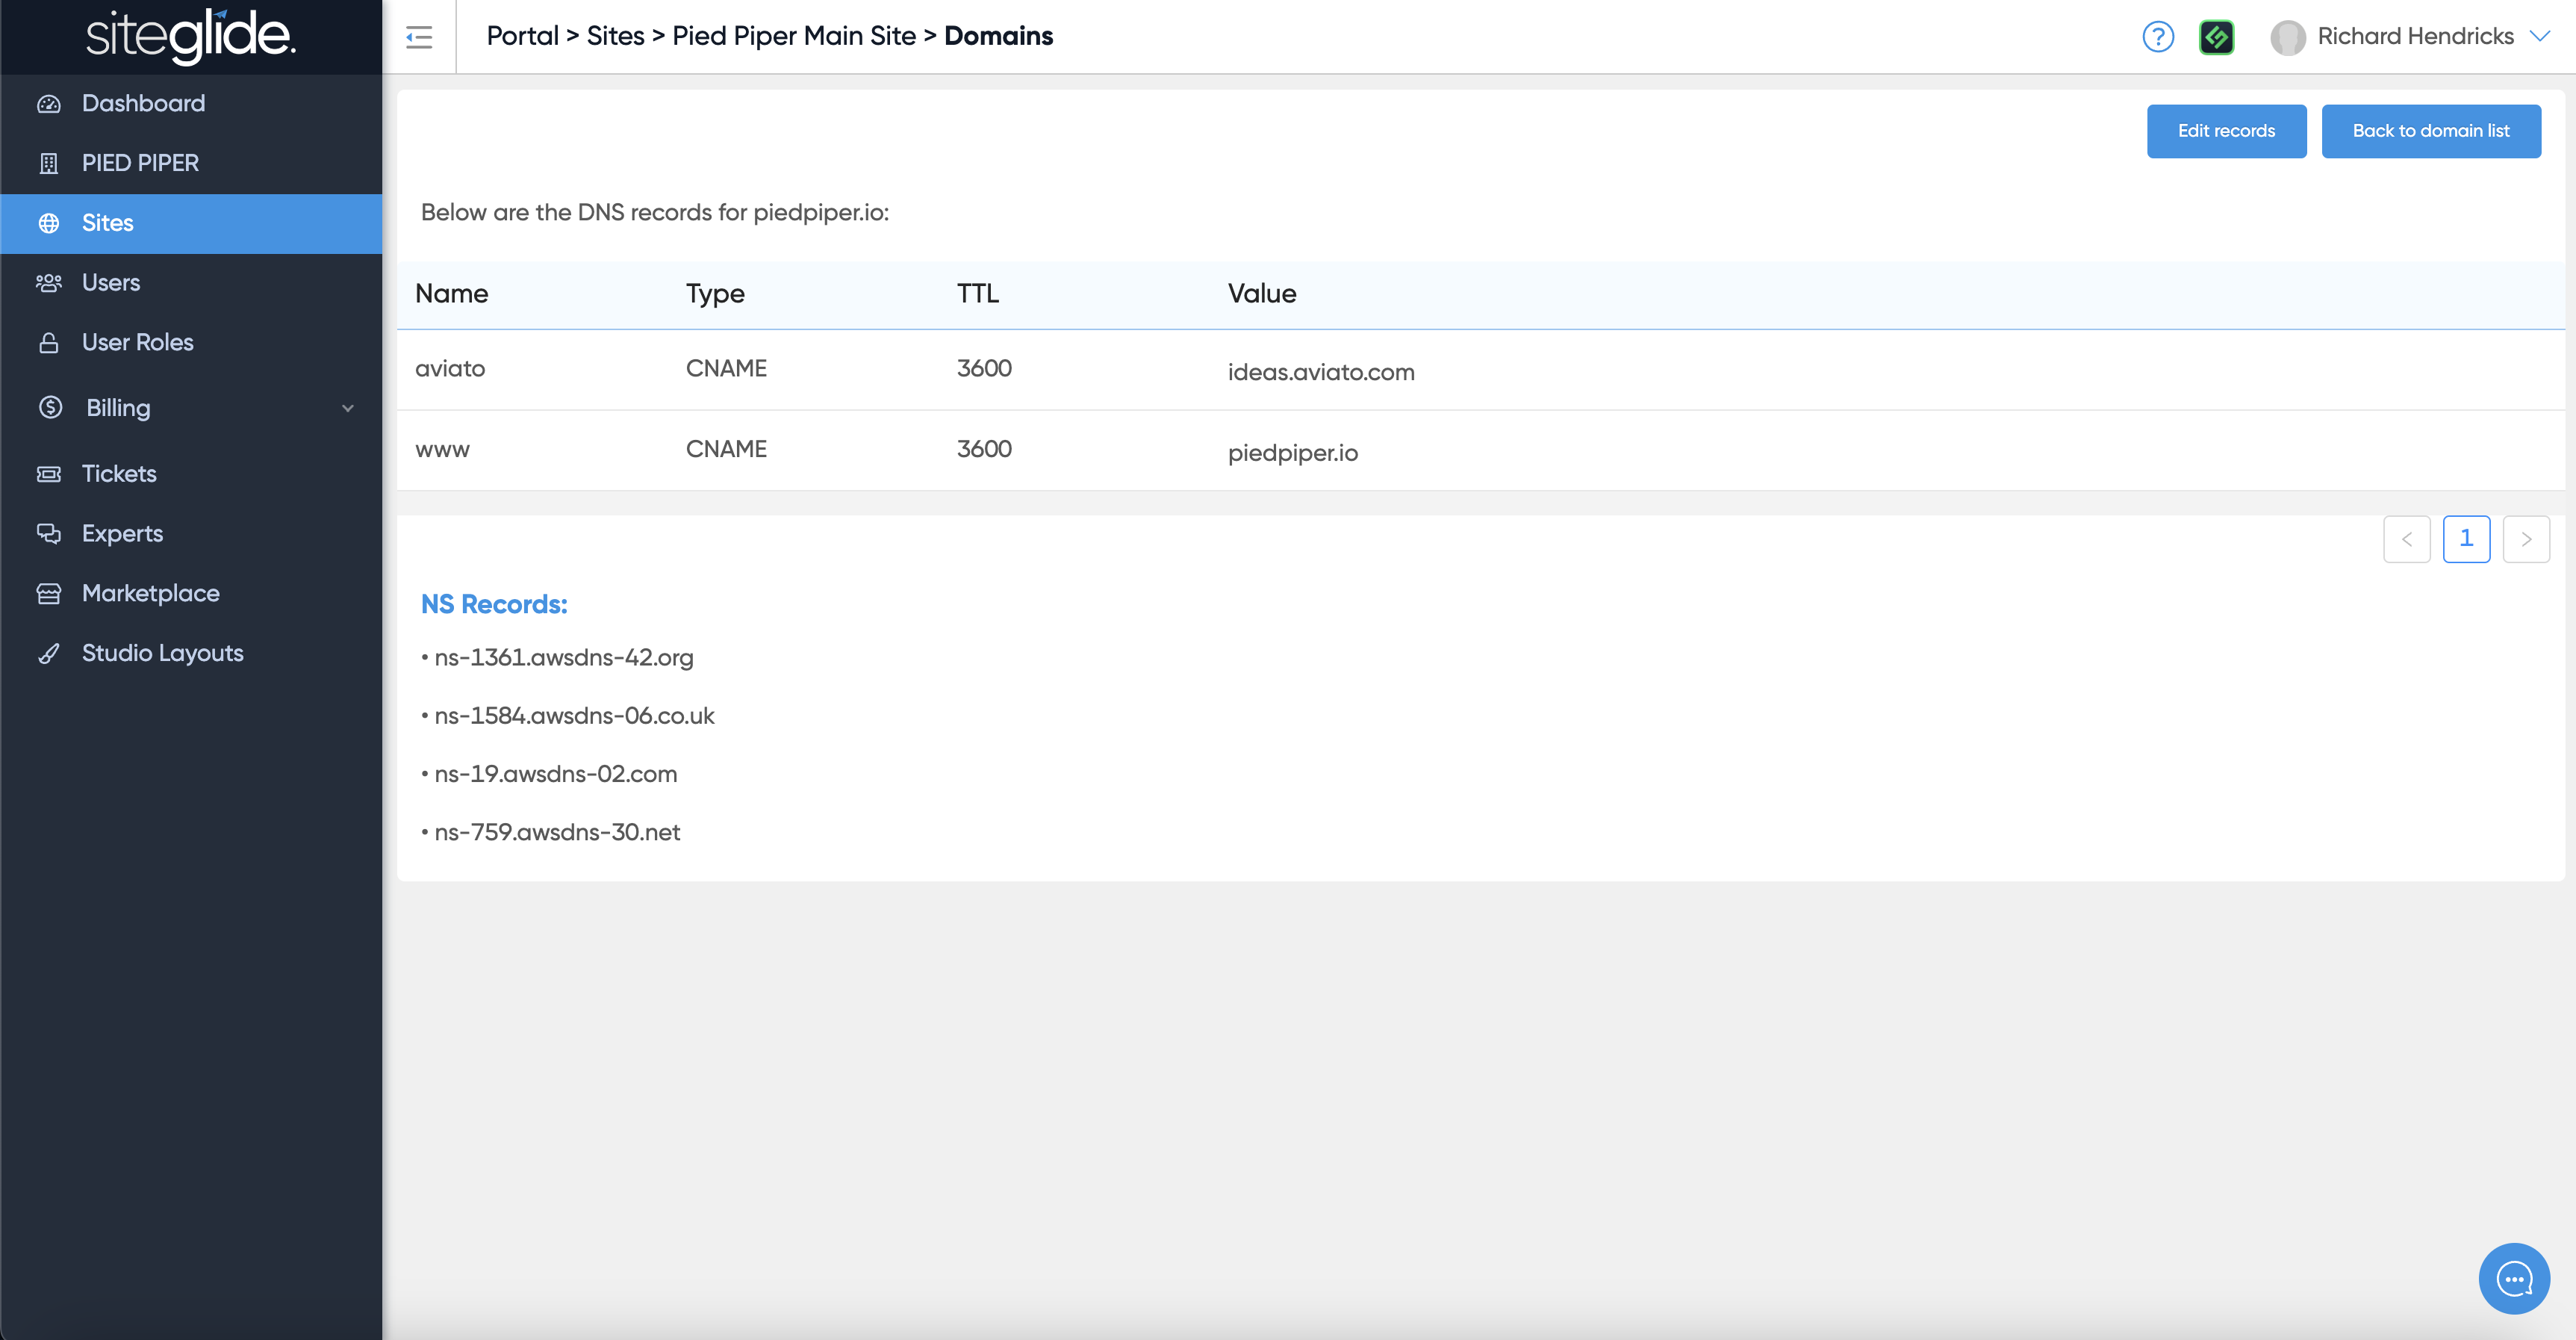Go to next page arrow
Image resolution: width=2576 pixels, height=1340 pixels.
point(2525,539)
